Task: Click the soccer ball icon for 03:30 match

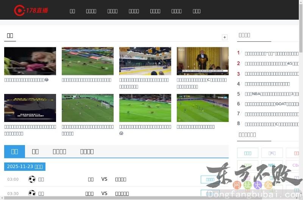Action: pyautogui.click(x=32, y=193)
